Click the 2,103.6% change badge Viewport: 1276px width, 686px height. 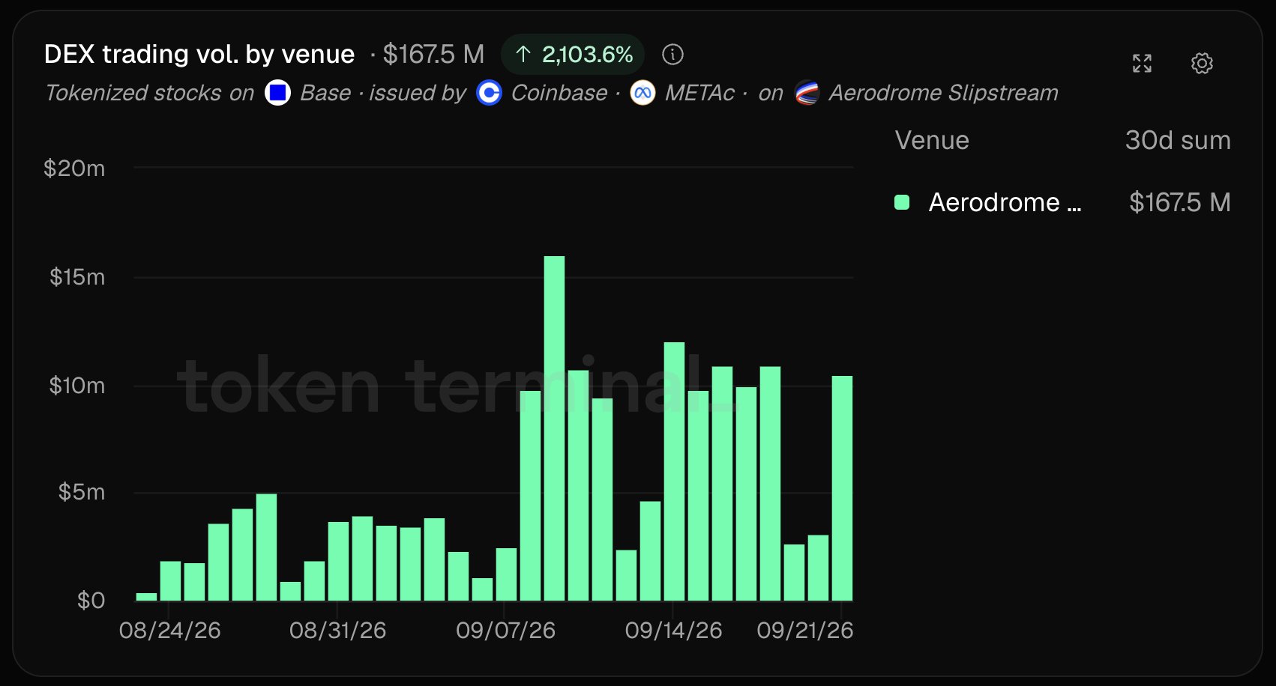(x=573, y=55)
